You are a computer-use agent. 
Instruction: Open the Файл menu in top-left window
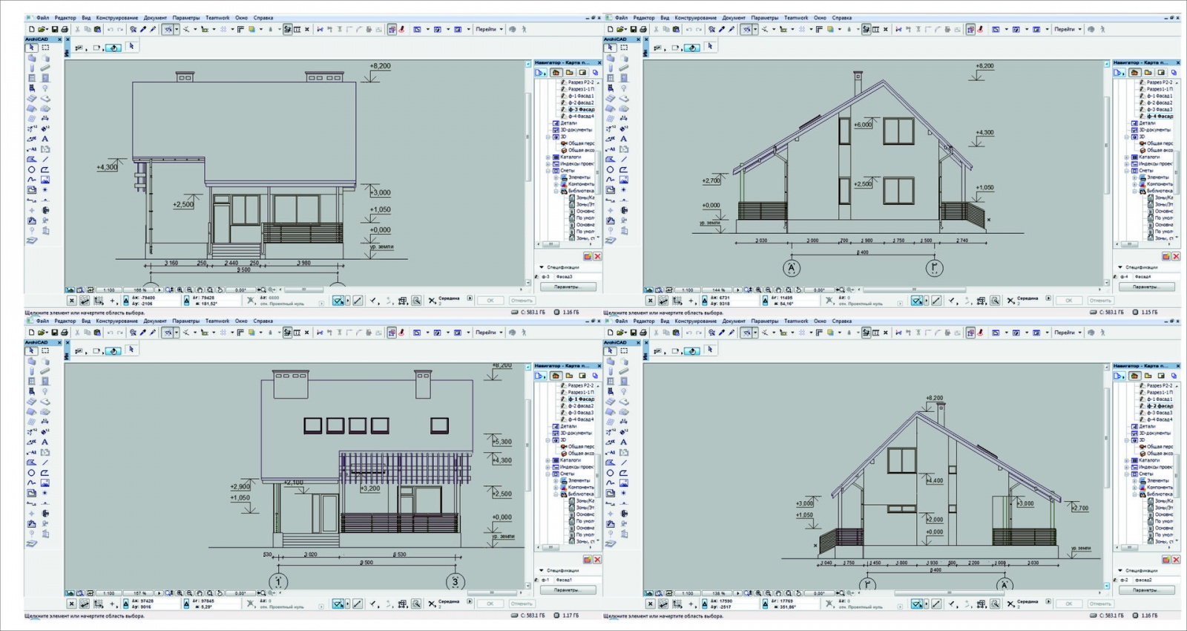point(42,18)
